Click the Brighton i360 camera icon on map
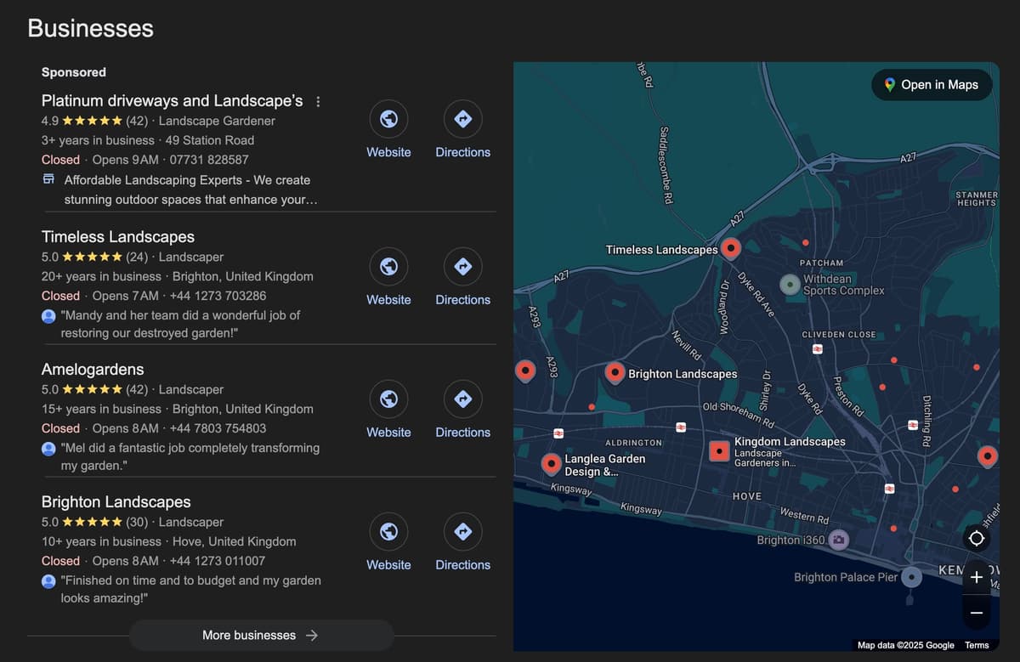Image resolution: width=1020 pixels, height=662 pixels. (839, 540)
